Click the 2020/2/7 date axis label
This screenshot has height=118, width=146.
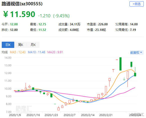69,115
